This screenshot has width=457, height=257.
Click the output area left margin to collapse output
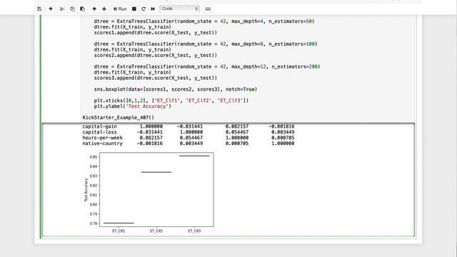click(x=61, y=180)
